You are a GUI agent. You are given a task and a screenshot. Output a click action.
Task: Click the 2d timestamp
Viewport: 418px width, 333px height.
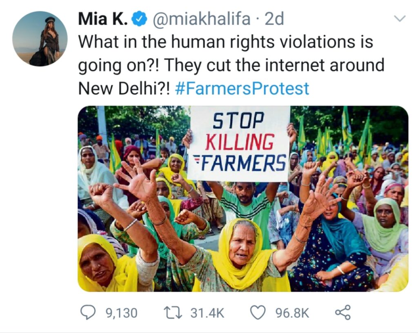pos(274,20)
